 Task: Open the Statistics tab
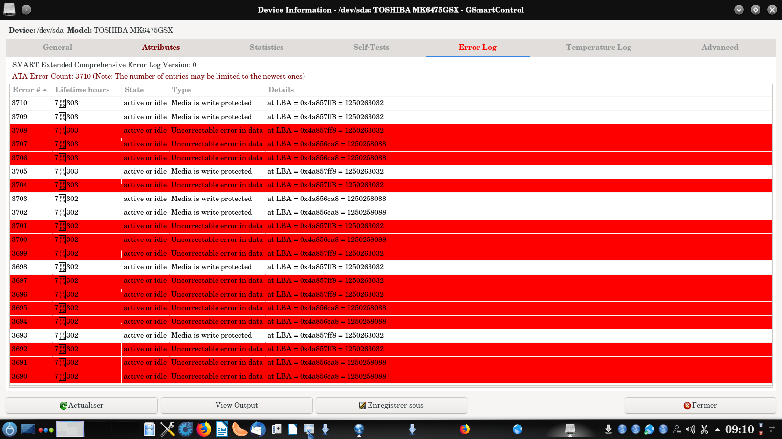[266, 47]
